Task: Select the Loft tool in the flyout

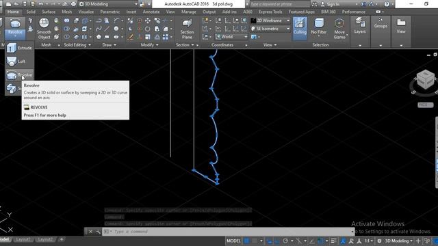Action: point(19,61)
